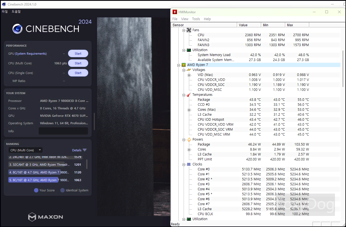The height and width of the screenshot is (227, 346).
Task: Click the Maxon logo at bottom
Action: 46,217
